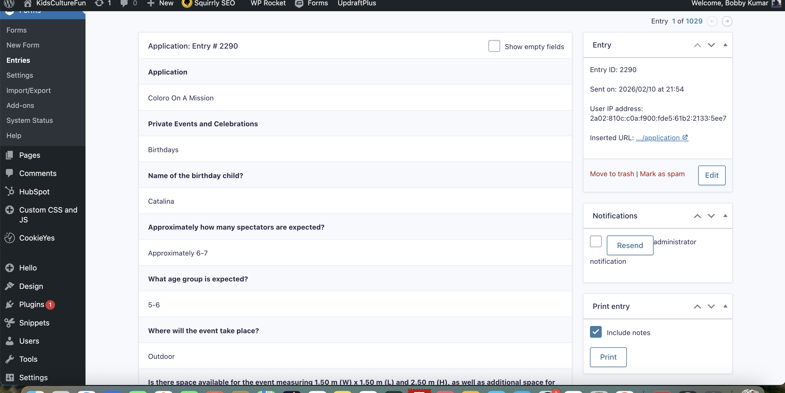The height and width of the screenshot is (393, 785).
Task: Open the comments bubble icon in the admin bar
Action: (x=125, y=4)
